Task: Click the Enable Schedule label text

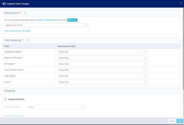Action: [16, 99]
